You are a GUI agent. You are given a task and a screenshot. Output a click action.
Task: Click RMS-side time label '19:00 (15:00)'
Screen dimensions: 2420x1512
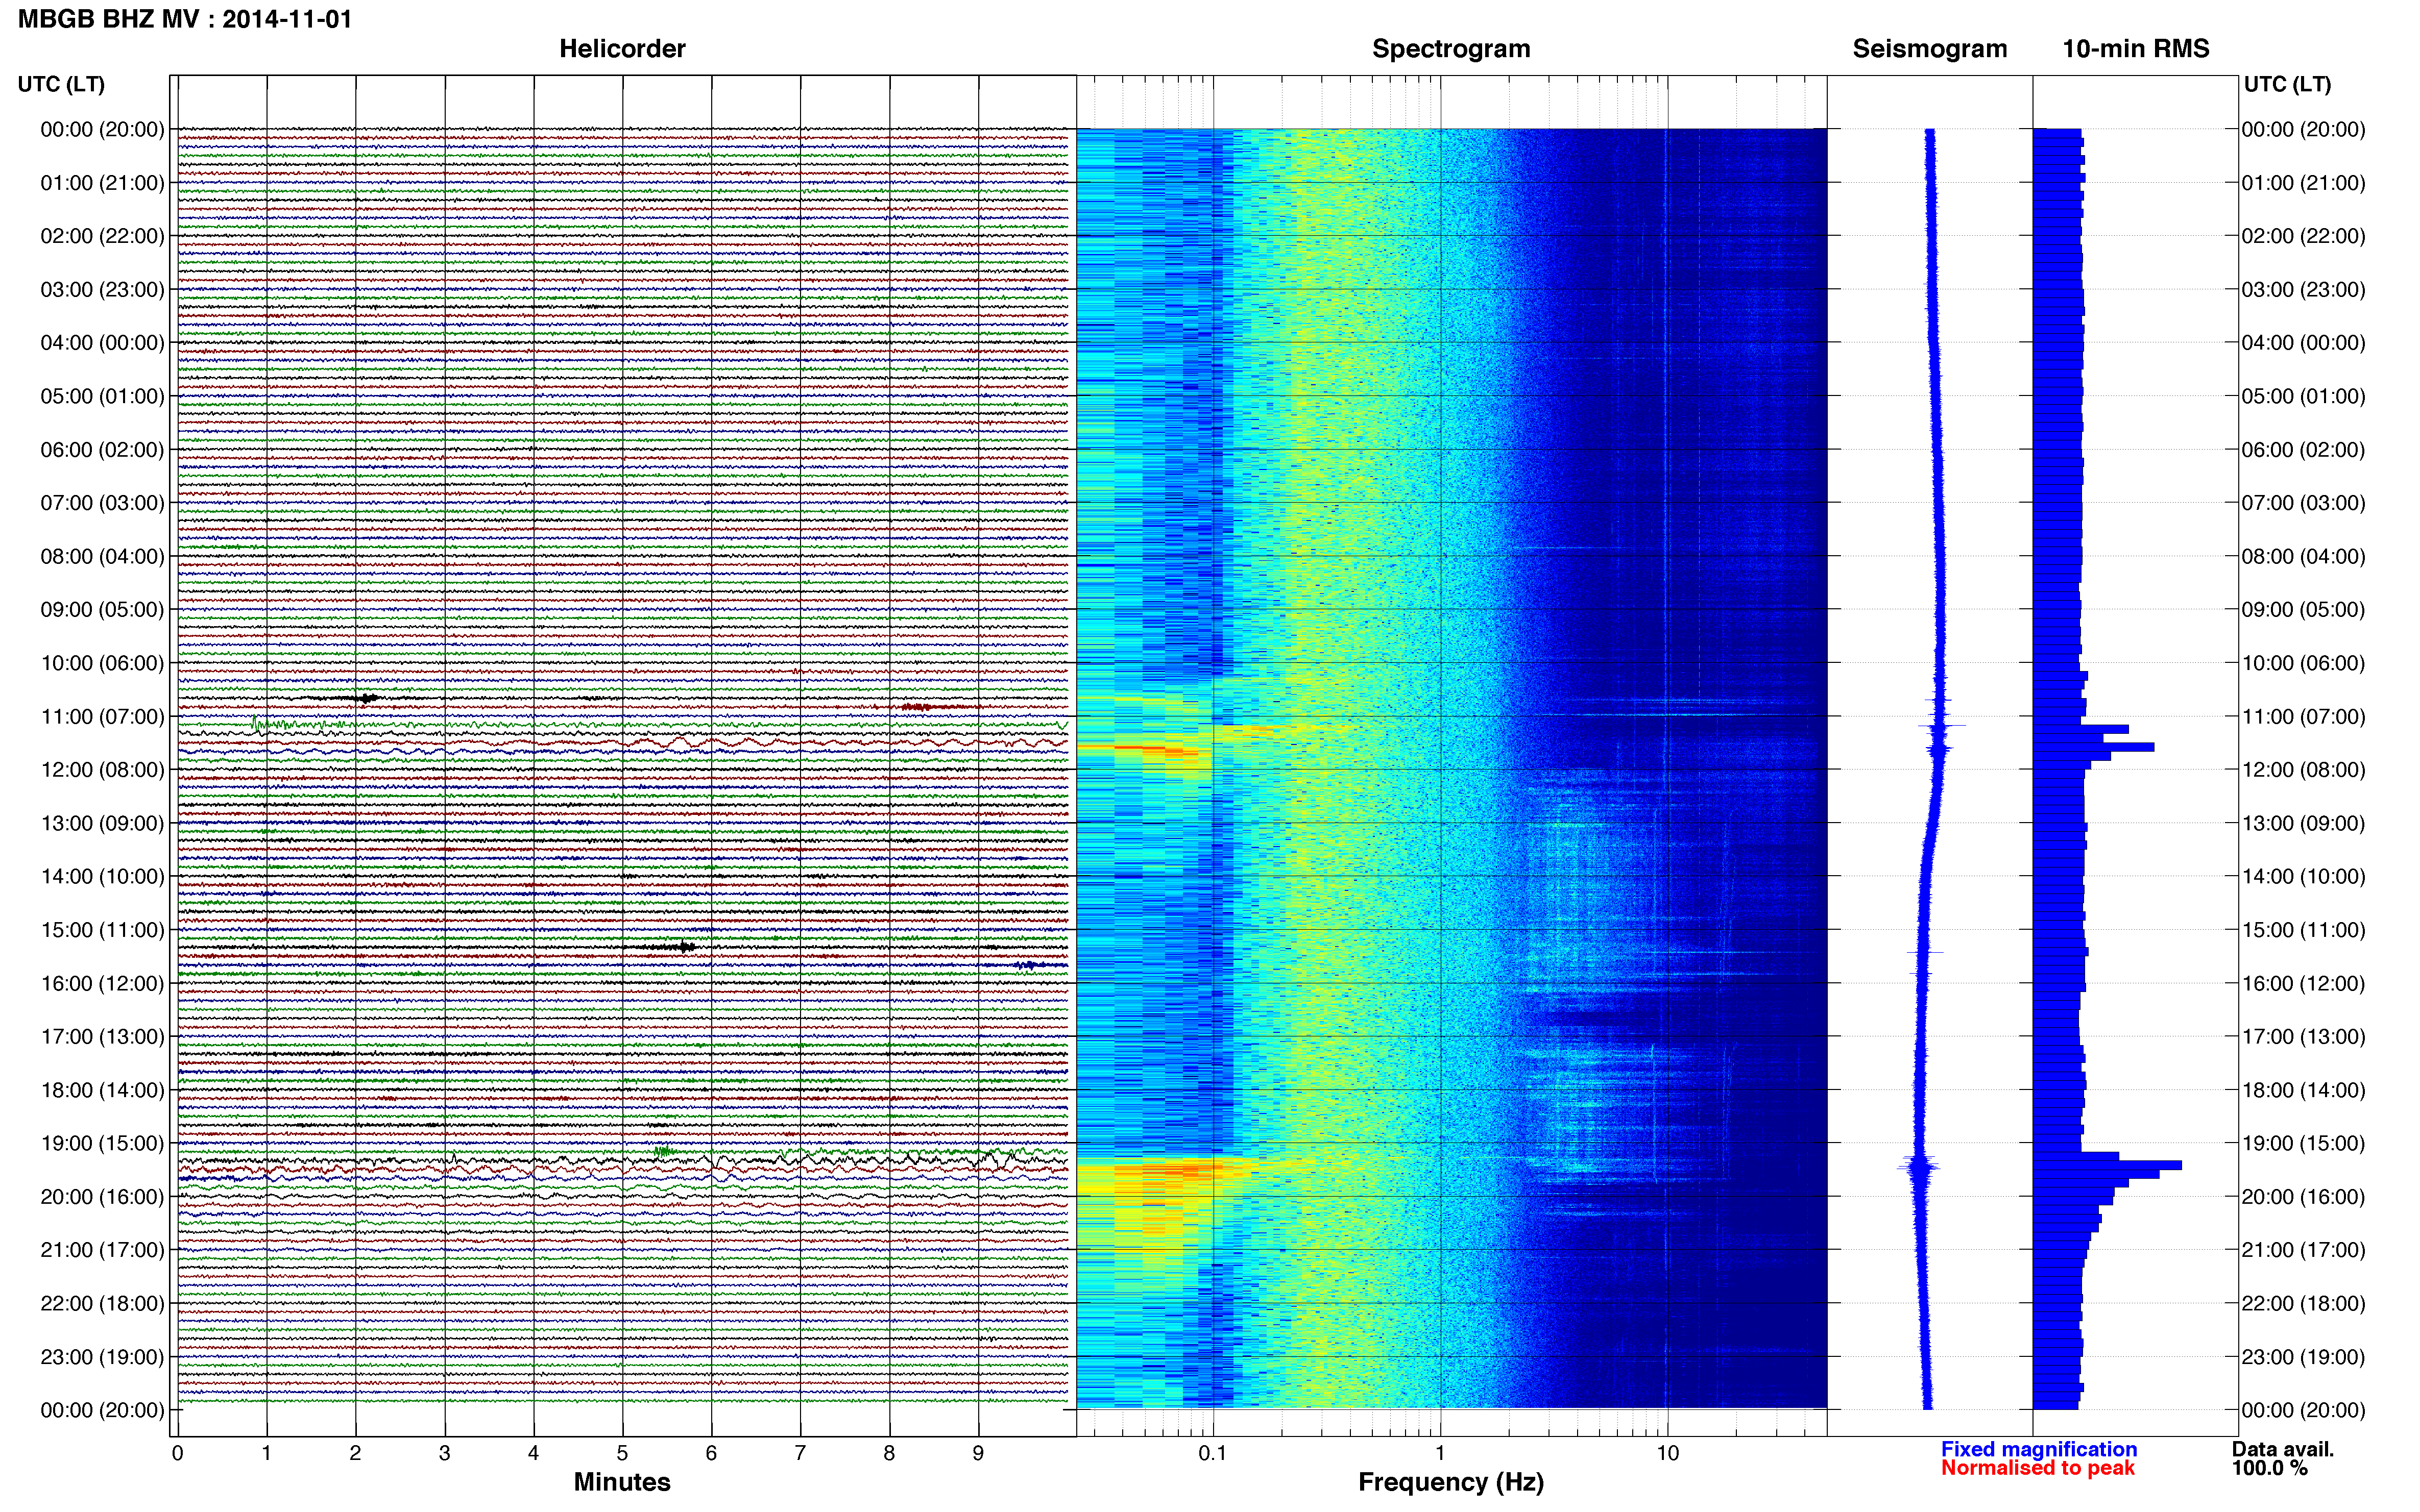click(2303, 1143)
